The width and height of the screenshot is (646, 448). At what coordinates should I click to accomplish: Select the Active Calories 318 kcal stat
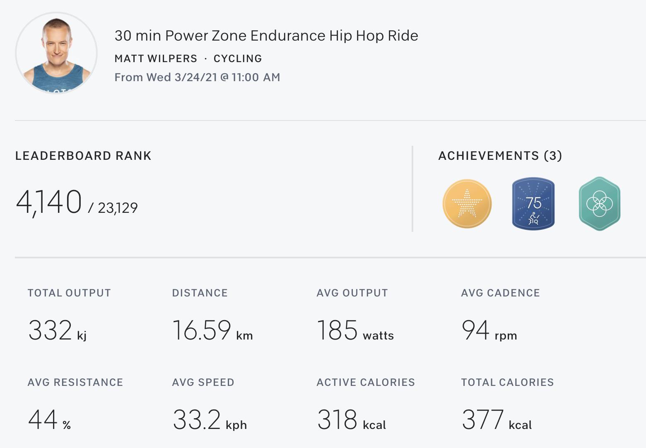tap(351, 420)
